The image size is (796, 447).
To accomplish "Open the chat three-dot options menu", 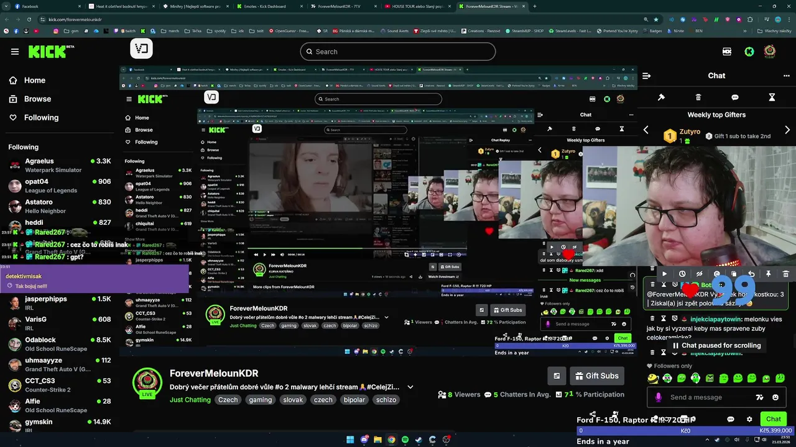I will coord(786,76).
